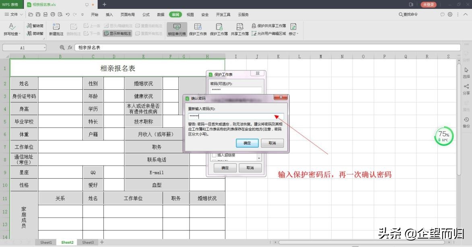The width and height of the screenshot is (472, 247).
Task: Toggle 显示所有批注 show all comments
Action: tap(117, 33)
